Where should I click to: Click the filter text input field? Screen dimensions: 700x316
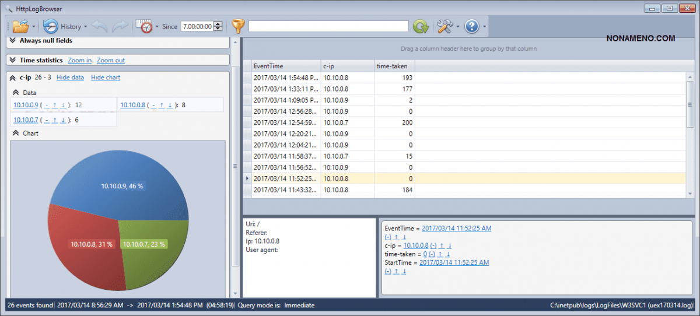point(328,26)
